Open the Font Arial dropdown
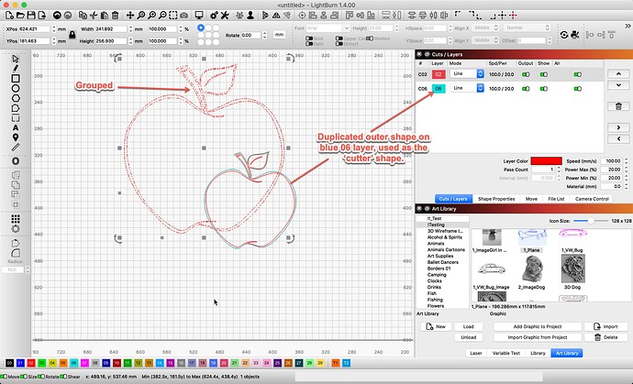633x384 pixels. coord(328,28)
